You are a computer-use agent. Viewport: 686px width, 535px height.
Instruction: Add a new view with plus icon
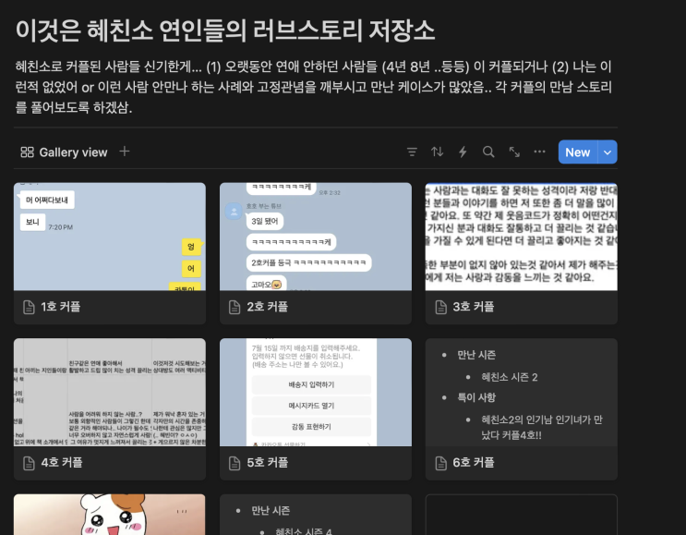[125, 152]
